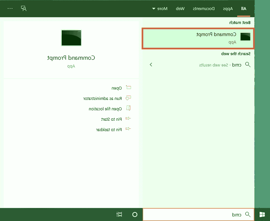The height and width of the screenshot is (221, 270).
Task: Switch to the Documents tab
Action: click(x=204, y=8)
